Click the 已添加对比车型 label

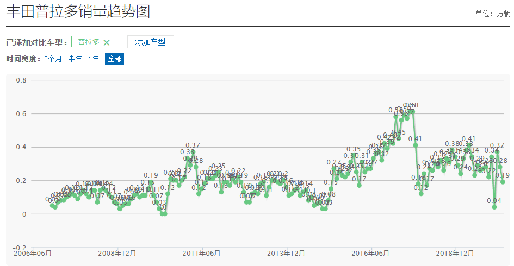point(37,42)
